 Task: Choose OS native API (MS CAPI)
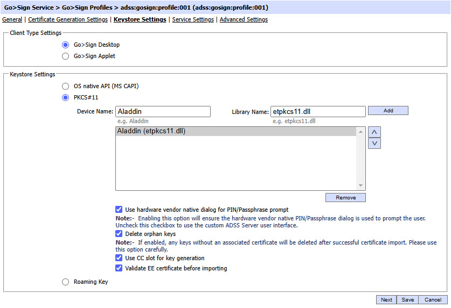(x=65, y=86)
